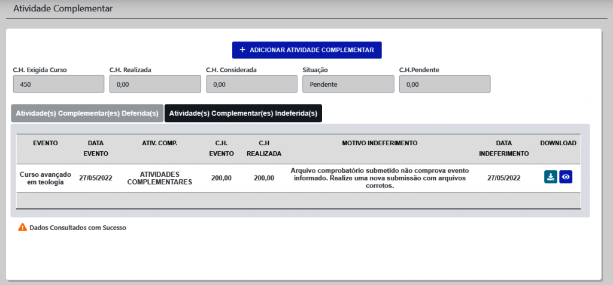The width and height of the screenshot is (613, 285).
Task: Click the Atividade Complementar page title
Action: 62,9
